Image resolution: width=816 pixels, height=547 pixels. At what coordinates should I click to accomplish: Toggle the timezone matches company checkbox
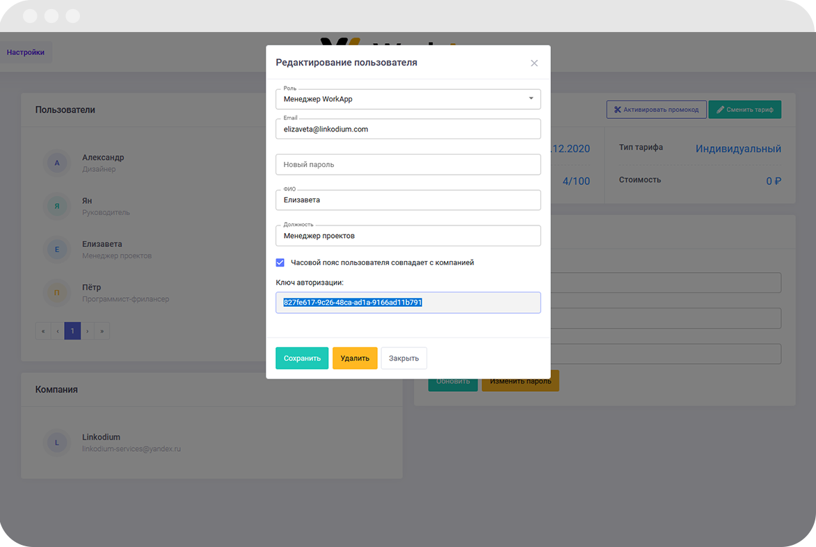[280, 262]
